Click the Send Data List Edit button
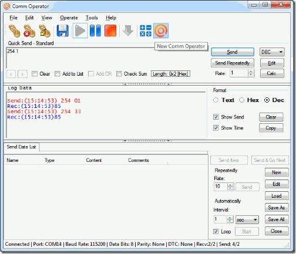 277,184
